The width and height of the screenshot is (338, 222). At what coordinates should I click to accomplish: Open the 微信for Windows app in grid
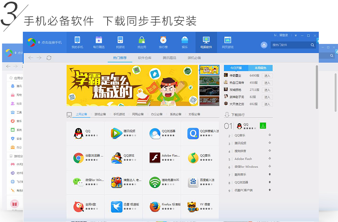(78, 182)
